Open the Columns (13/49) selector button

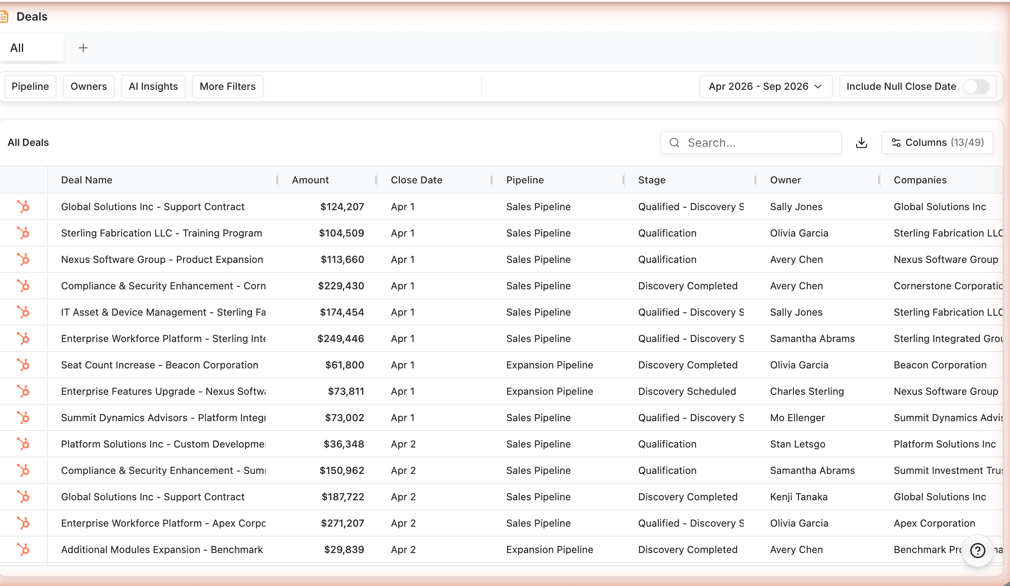937,143
